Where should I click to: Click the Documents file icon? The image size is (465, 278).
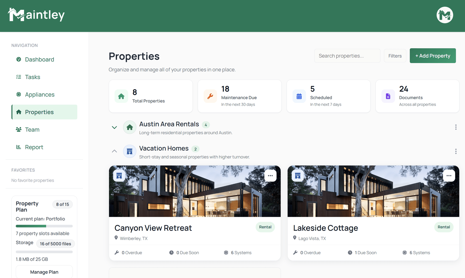(388, 96)
